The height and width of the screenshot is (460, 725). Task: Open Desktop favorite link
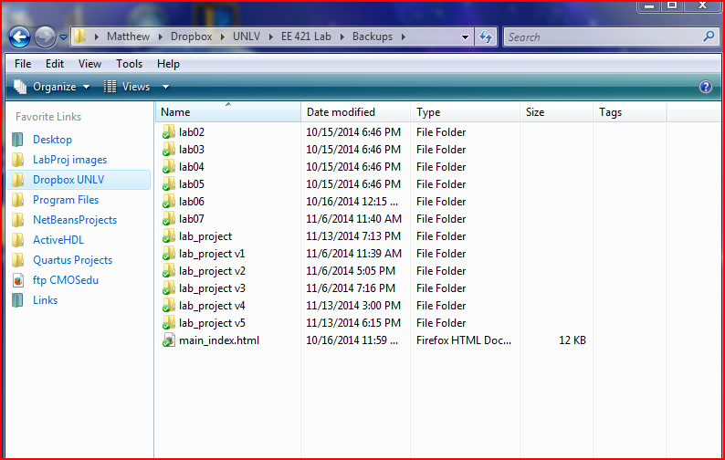click(52, 140)
